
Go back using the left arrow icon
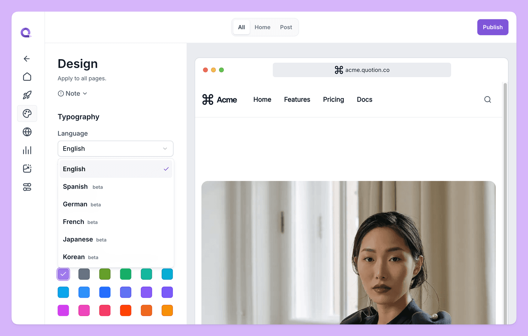(27, 59)
